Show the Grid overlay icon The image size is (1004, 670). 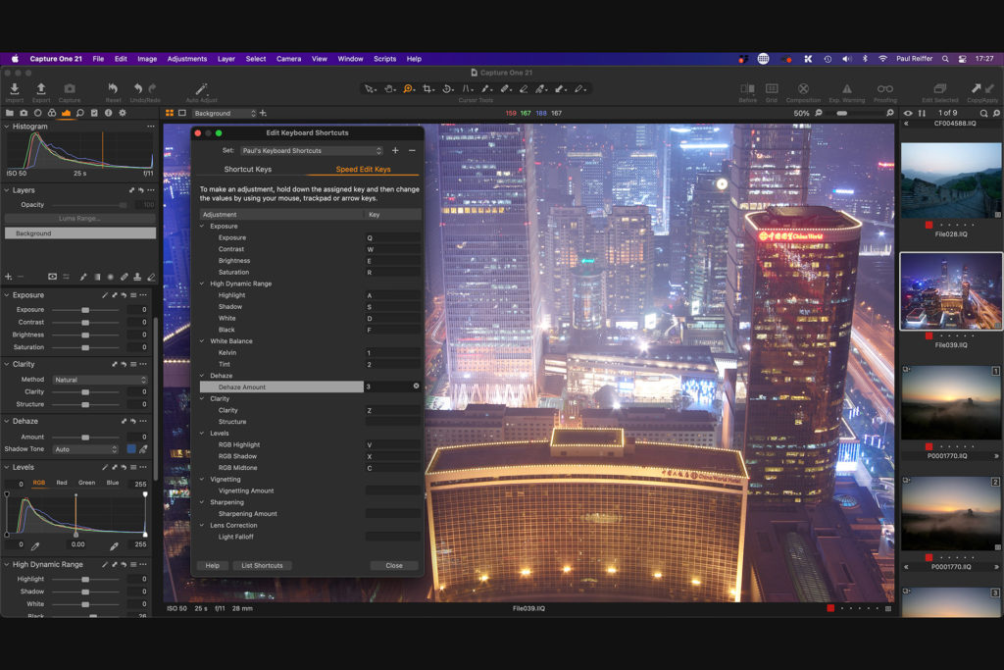(x=772, y=89)
